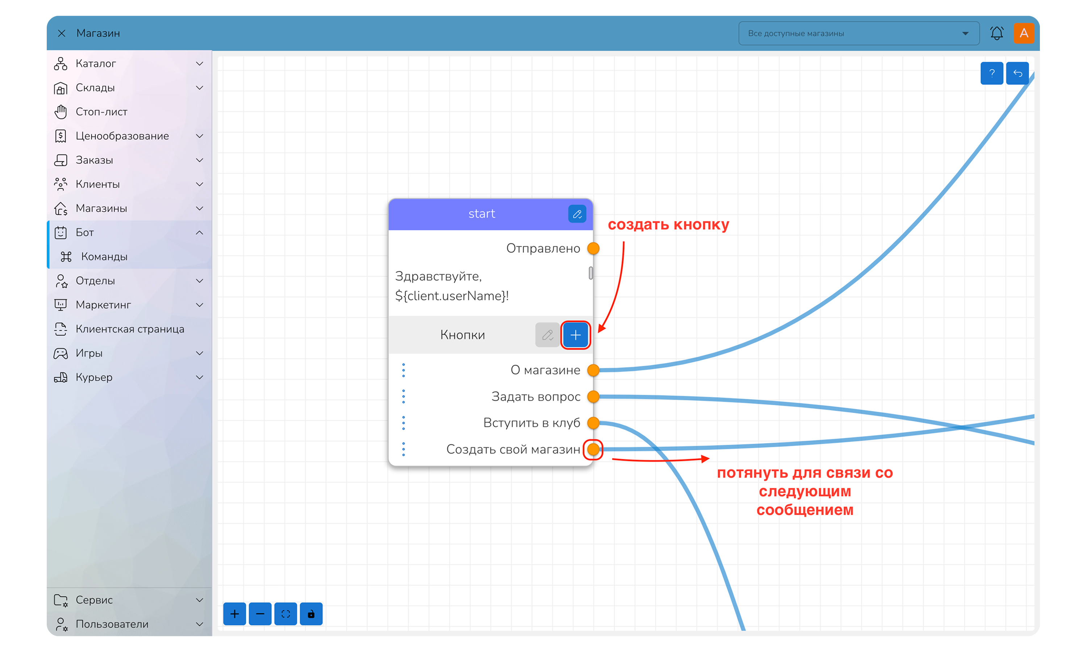Click the gray edit pencil beside Кнопки
The height and width of the screenshot is (652, 1087).
pos(547,335)
